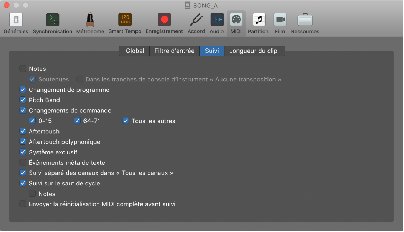Click the SONG_A window title text
Image resolution: width=404 pixels, height=232 pixels.
click(x=205, y=5)
